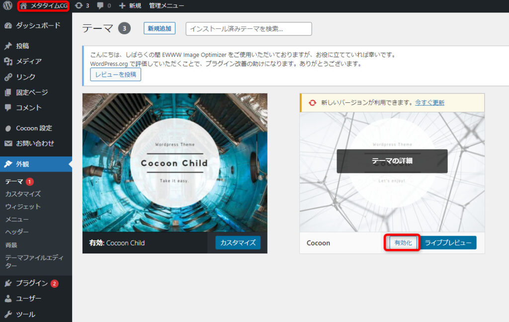Screen dimensions: 509x322
Task: Open the ウィジェット submenu item
Action: tap(23, 207)
